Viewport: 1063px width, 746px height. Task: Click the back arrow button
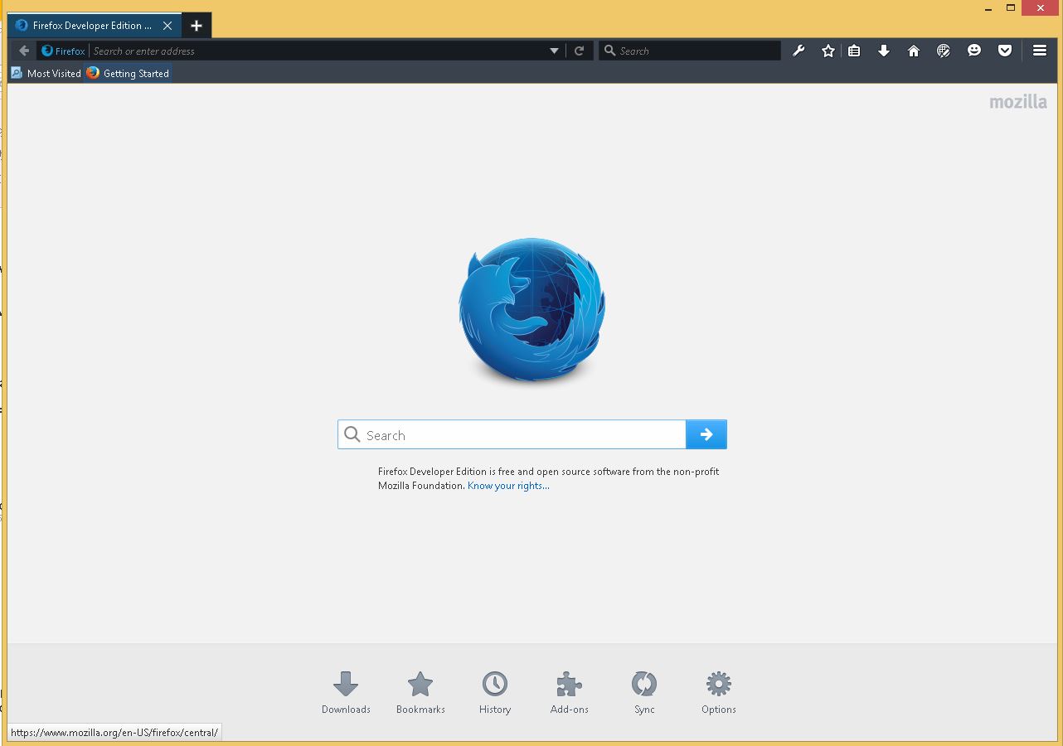(24, 51)
